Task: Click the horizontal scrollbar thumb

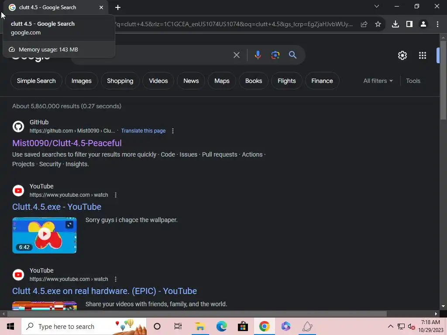Action: (197, 314)
